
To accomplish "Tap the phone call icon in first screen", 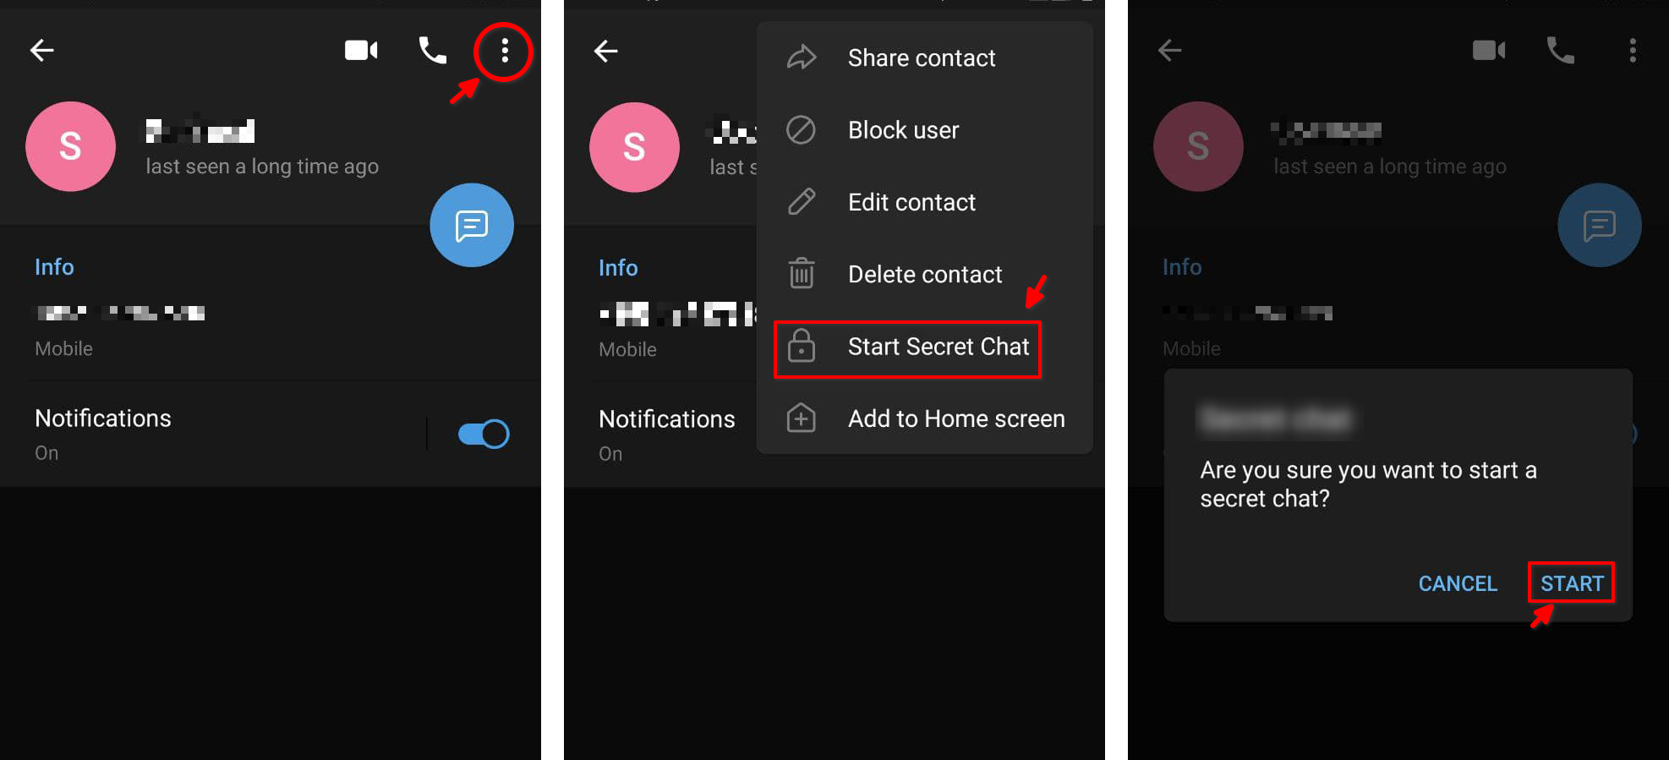I will [x=432, y=51].
